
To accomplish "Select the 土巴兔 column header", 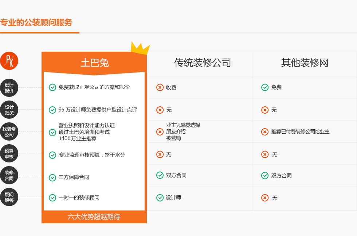I will (94, 63).
